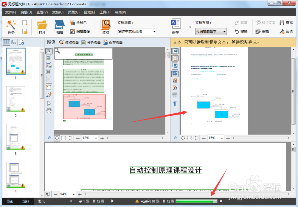
Task: Switch Pages pane to details list view
Action: pos(14,42)
